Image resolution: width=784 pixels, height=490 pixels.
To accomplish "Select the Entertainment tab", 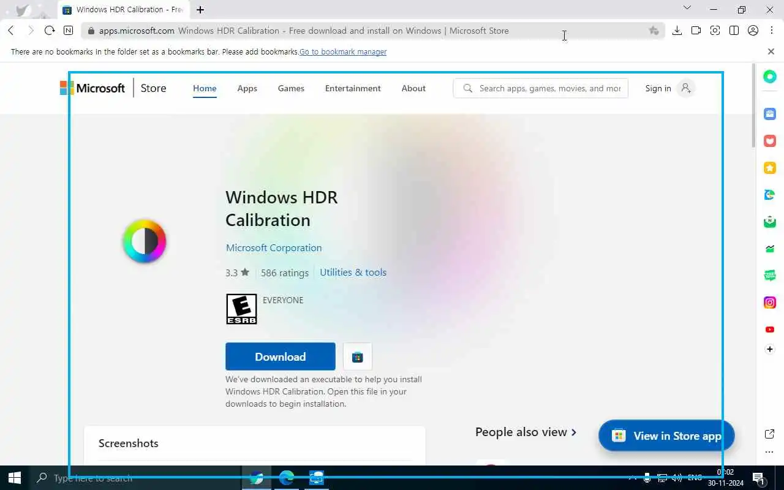I will 353,88.
